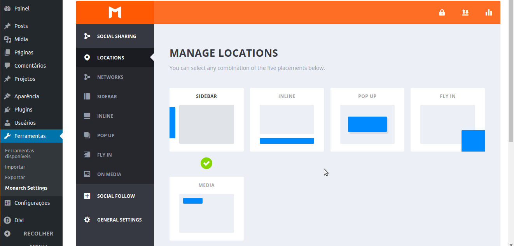This screenshot has width=514, height=246.
Task: Click the Exportar link
Action: click(15, 177)
